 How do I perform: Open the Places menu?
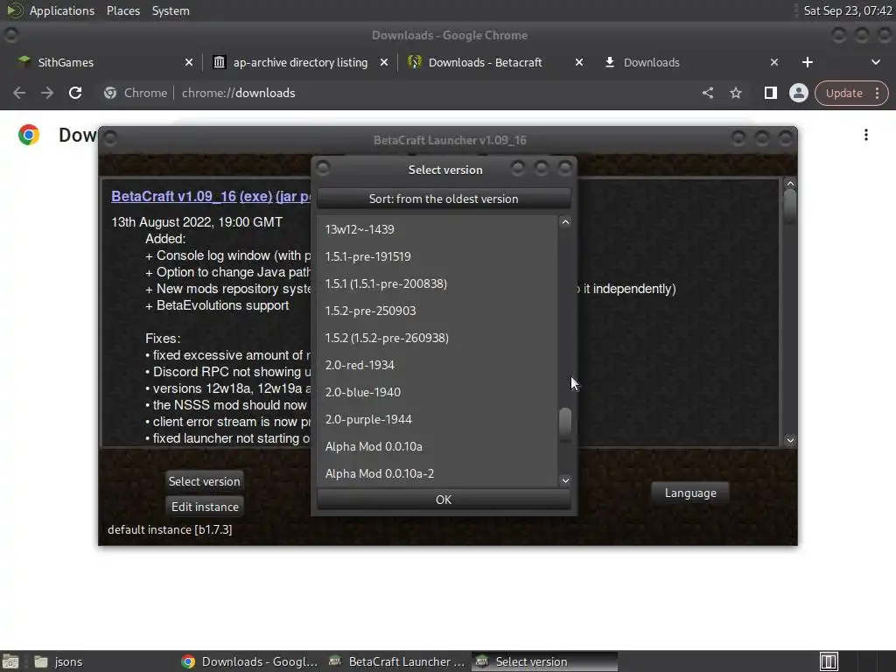pos(122,10)
